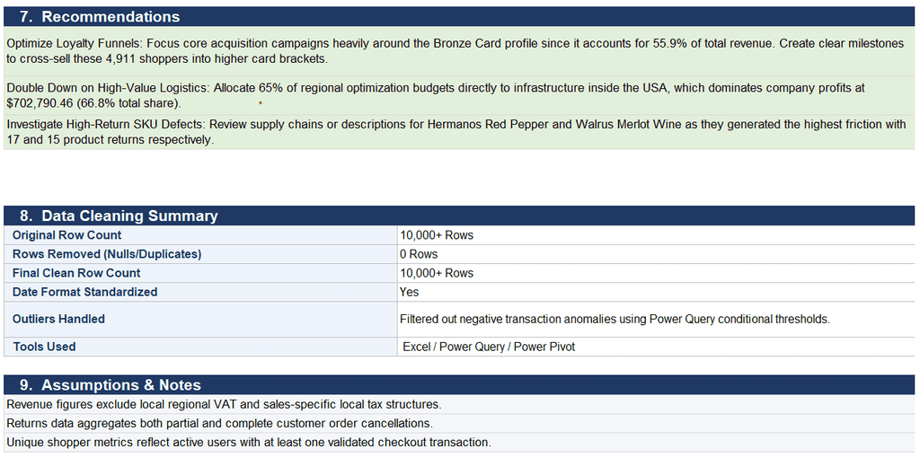Click the Tools Used label cell
The image size is (920, 466).
pos(200,347)
